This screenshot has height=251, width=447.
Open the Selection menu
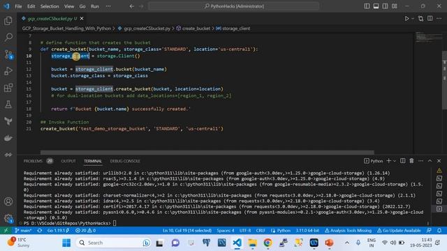[50, 6]
